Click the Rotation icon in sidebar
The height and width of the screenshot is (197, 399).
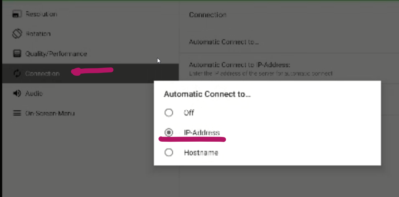pos(17,34)
